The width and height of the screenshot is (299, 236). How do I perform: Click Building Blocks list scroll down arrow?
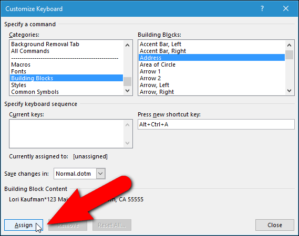pos(289,91)
